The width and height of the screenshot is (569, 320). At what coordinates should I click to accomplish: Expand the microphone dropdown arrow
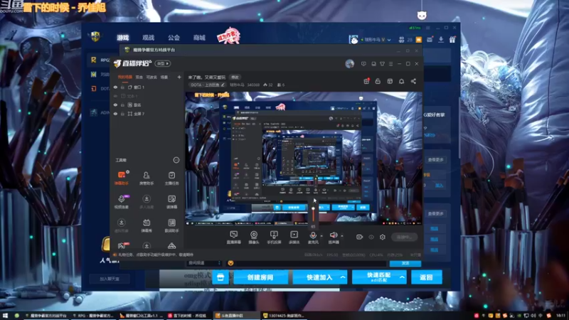click(321, 236)
